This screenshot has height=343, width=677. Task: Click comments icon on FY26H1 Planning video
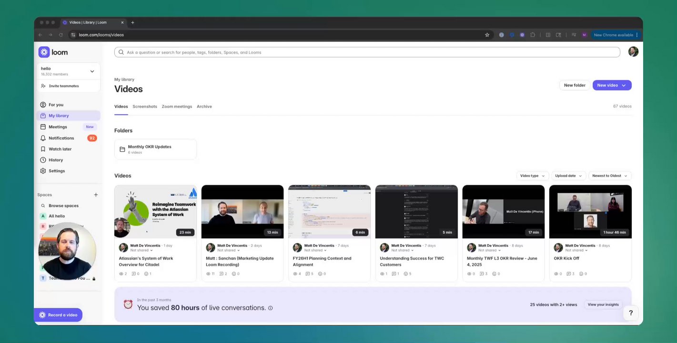click(x=308, y=274)
